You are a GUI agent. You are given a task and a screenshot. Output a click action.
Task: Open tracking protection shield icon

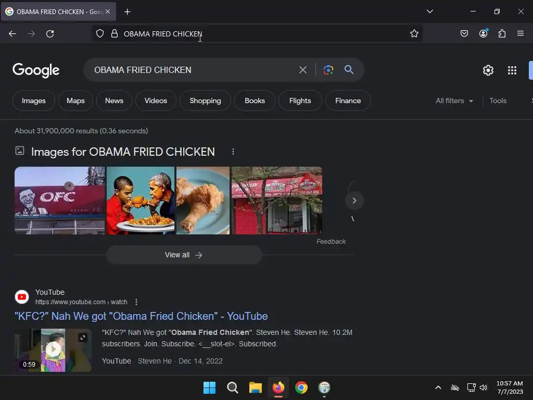click(x=100, y=34)
